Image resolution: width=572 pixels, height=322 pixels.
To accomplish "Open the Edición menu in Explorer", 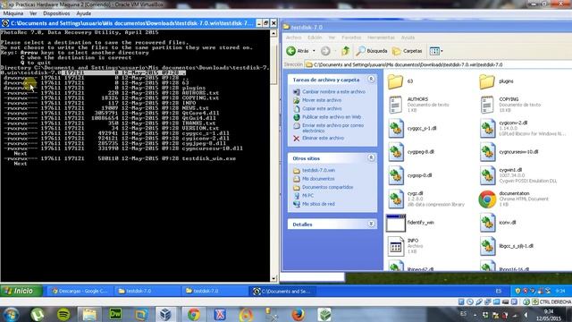I will (x=315, y=38).
